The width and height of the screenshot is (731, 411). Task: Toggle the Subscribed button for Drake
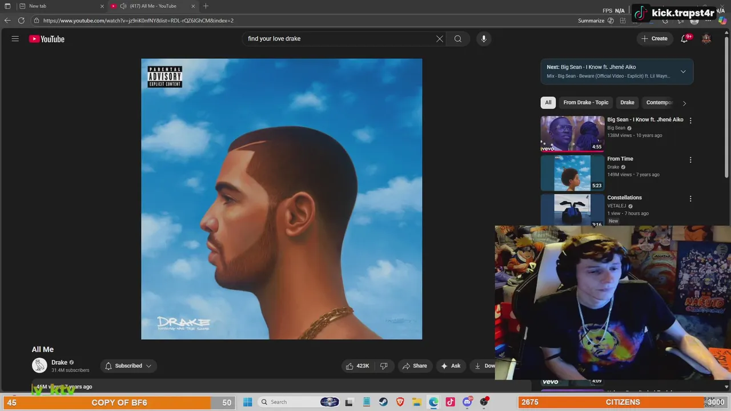pos(128,366)
